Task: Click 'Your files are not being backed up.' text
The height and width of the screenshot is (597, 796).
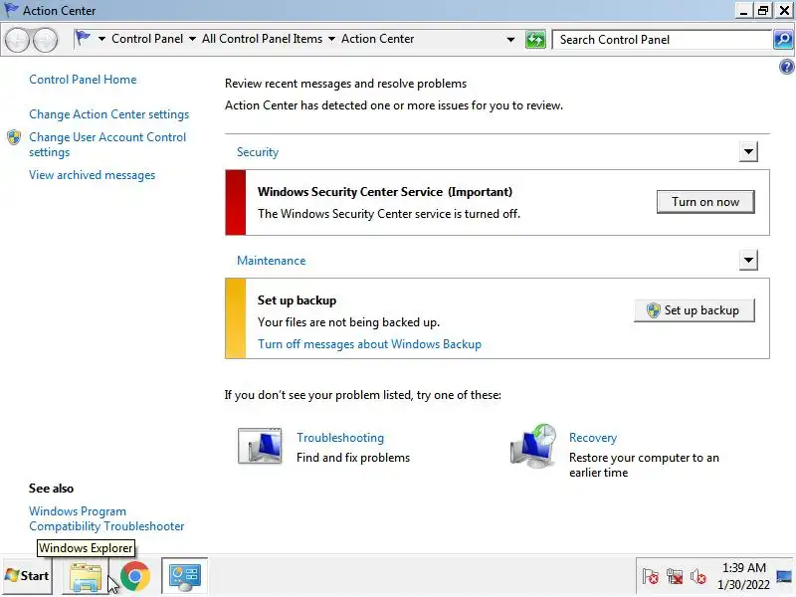Action: coord(348,321)
